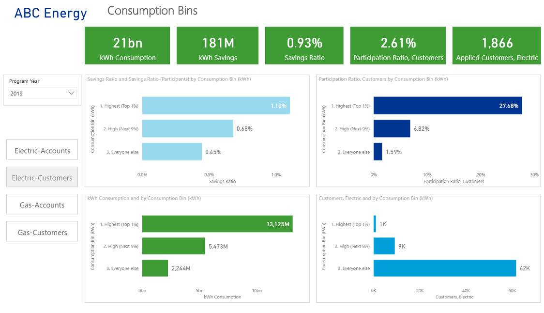Select the Electric-Accounts button
This screenshot has height=313, width=544.
tap(42, 150)
